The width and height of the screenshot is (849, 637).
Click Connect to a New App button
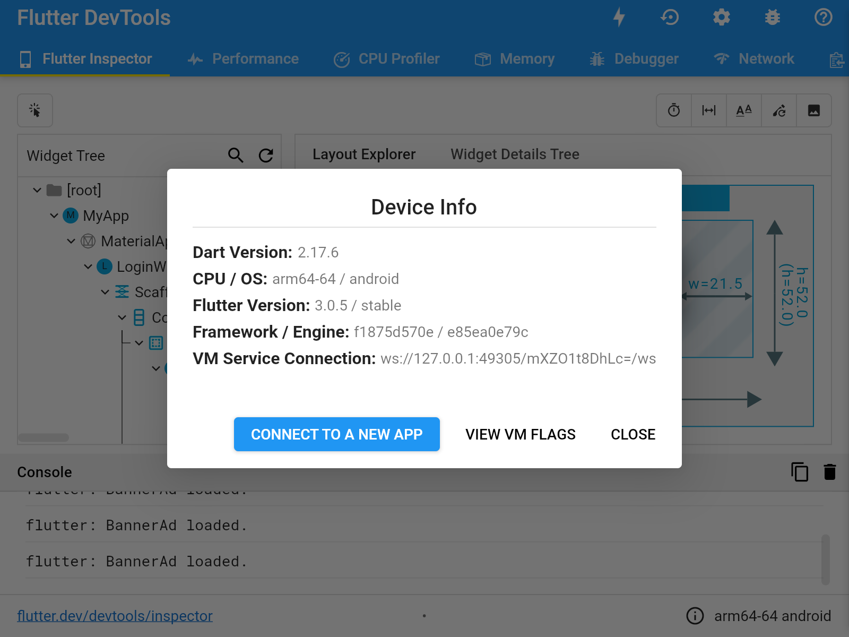[x=336, y=434]
